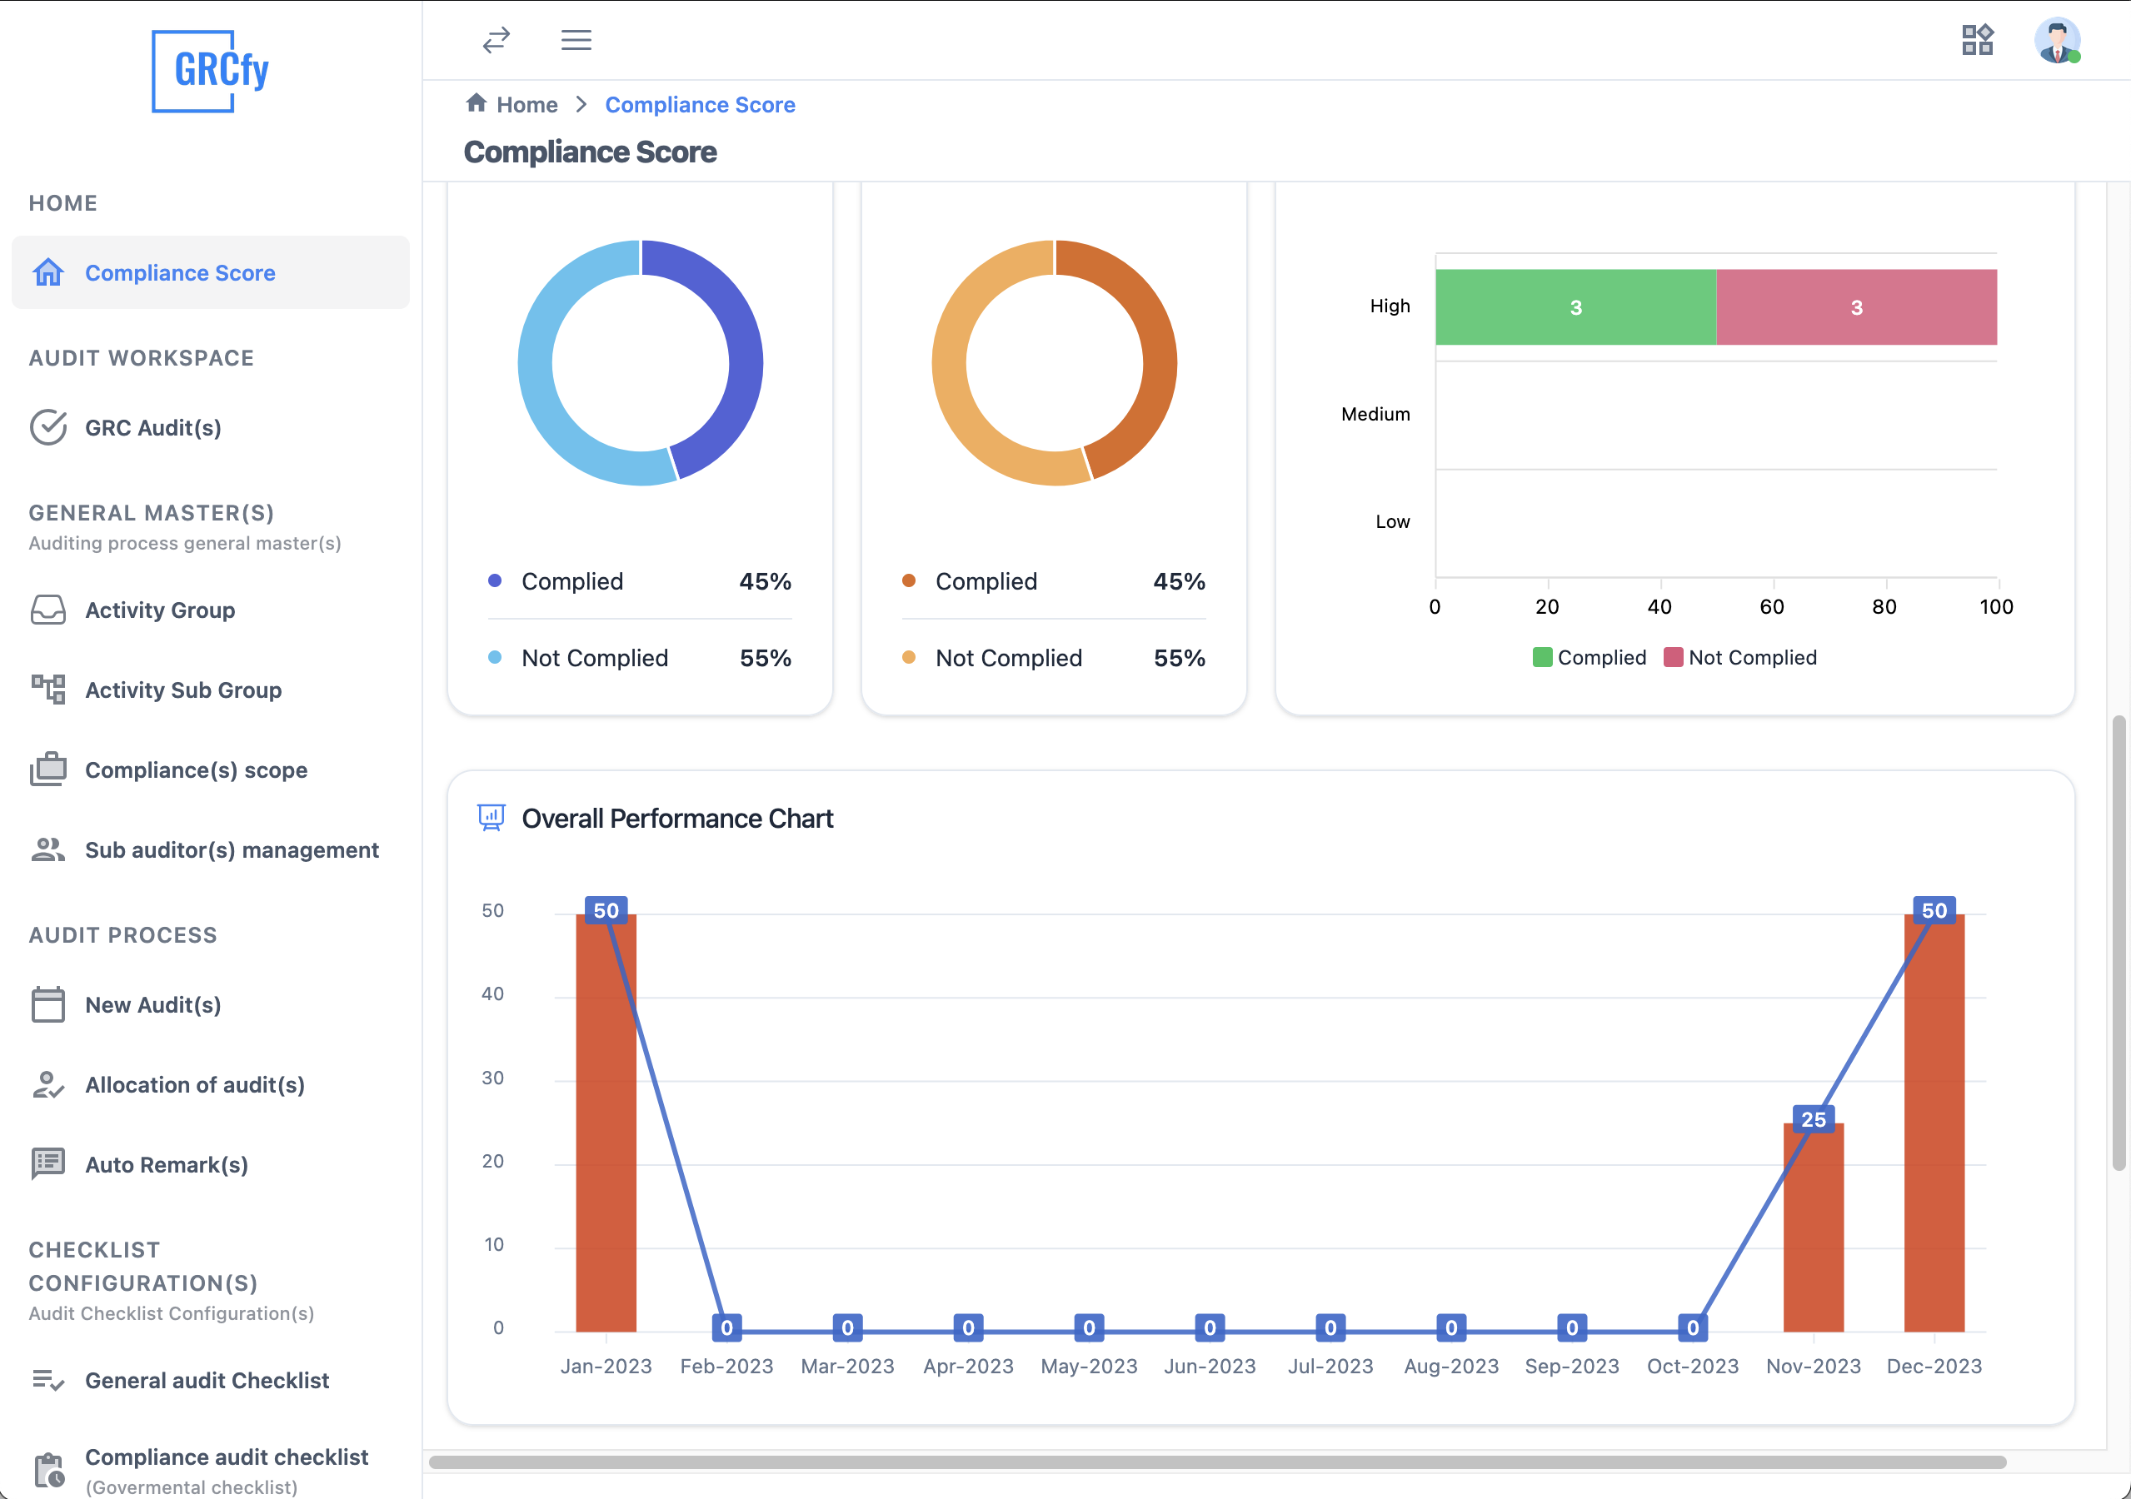The width and height of the screenshot is (2131, 1499).
Task: Open the apps grid icon
Action: click(1977, 40)
